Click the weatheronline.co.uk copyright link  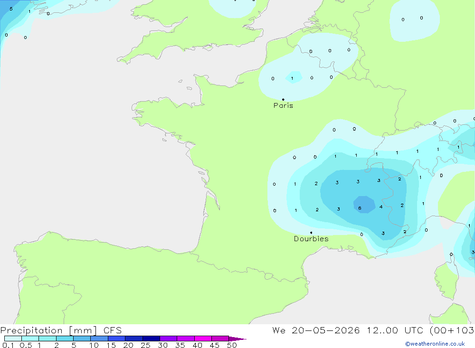pos(435,344)
